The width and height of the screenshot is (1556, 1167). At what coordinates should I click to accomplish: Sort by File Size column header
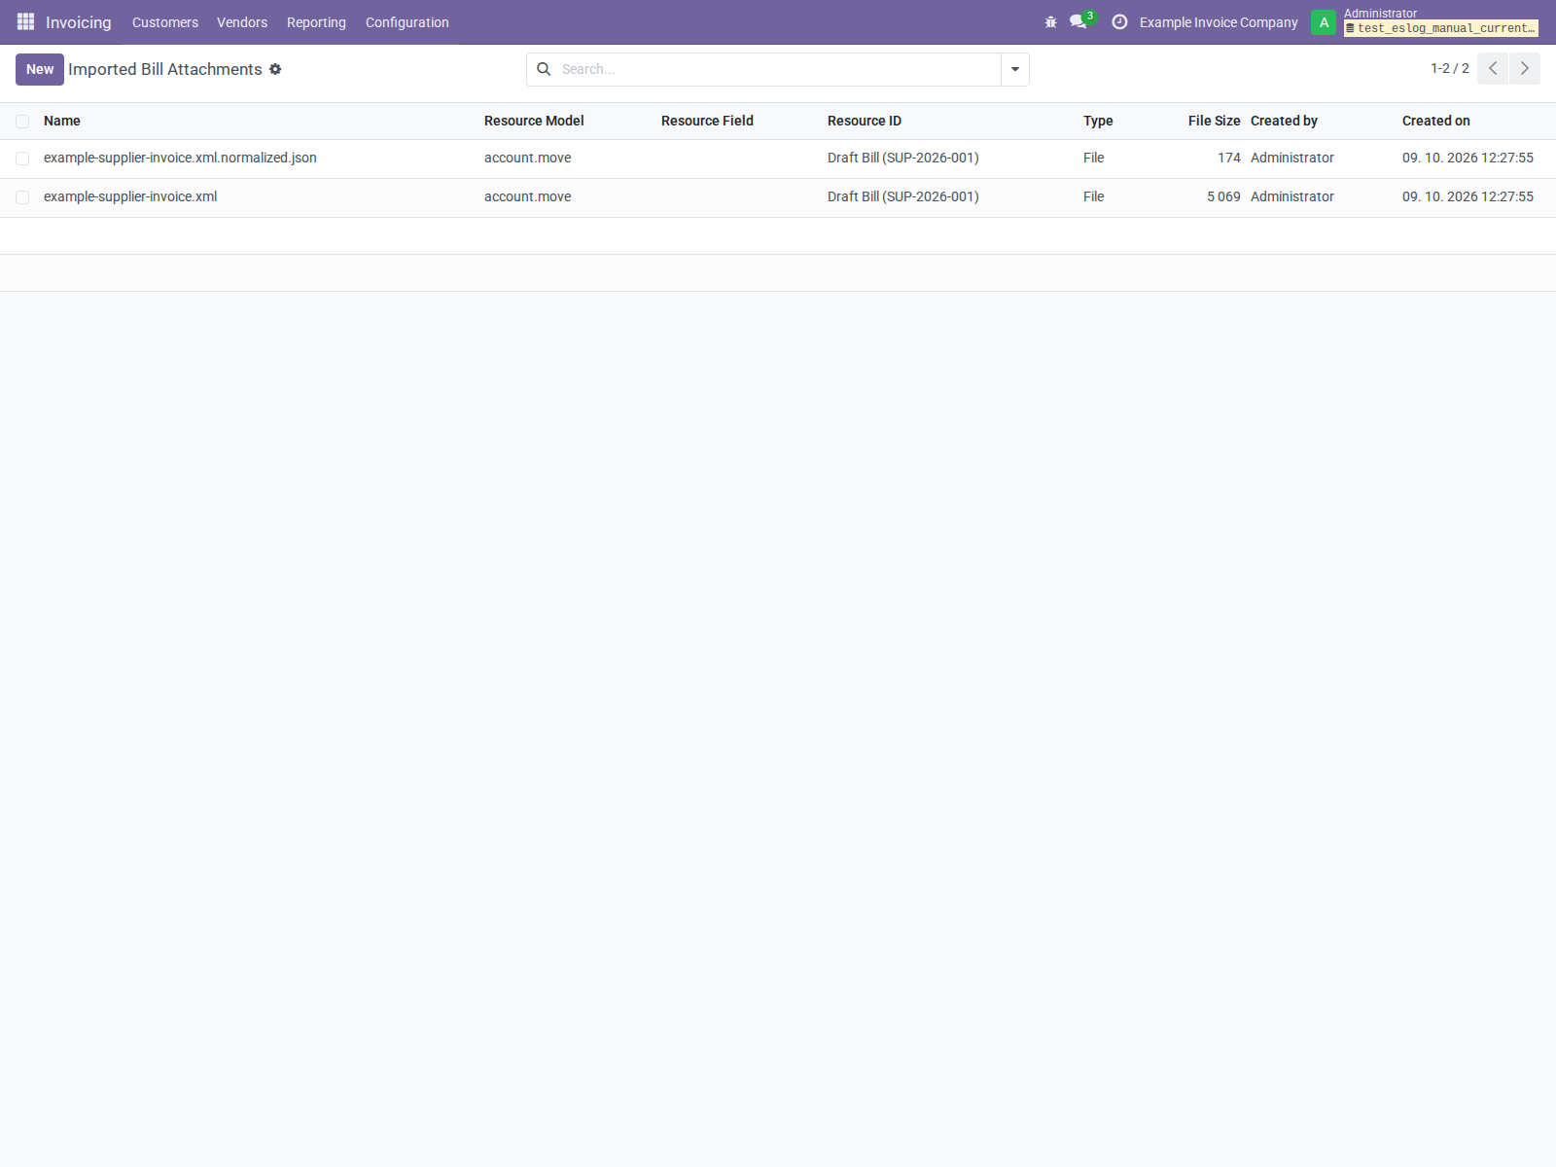click(1214, 121)
